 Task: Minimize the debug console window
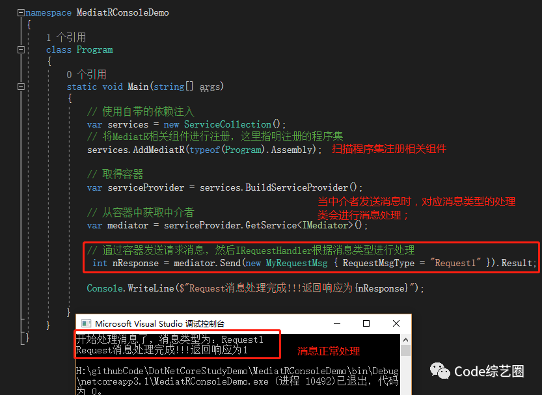pos(337,323)
